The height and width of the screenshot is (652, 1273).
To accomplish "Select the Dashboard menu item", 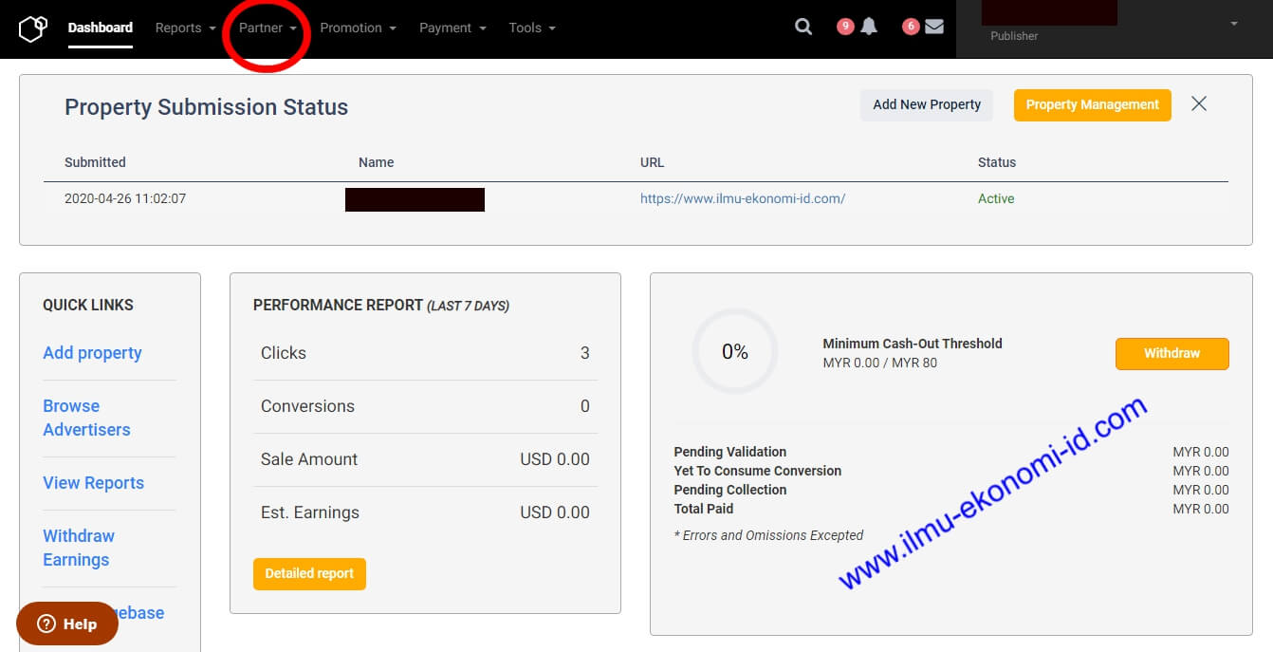I will tap(100, 28).
